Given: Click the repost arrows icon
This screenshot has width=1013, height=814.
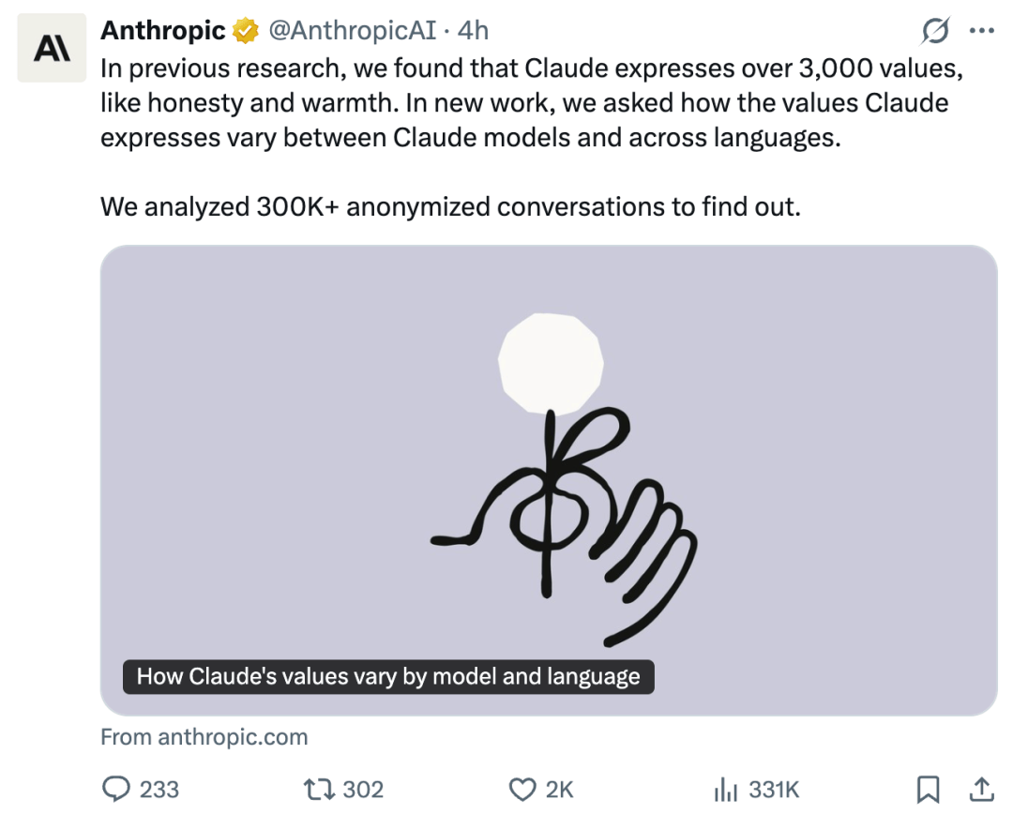Looking at the screenshot, I should click(319, 789).
